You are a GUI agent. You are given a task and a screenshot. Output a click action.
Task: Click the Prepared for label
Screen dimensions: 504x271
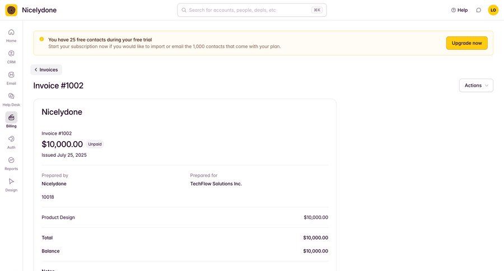coord(204,175)
